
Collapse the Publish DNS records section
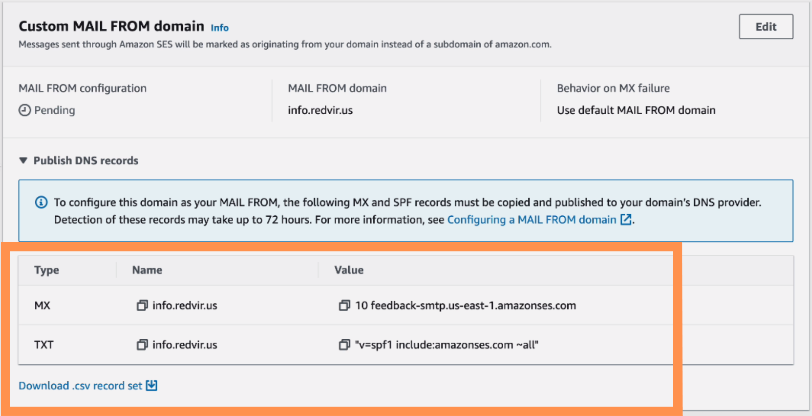click(23, 160)
